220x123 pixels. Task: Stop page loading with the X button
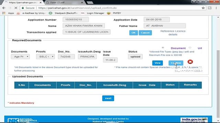tap(16, 8)
